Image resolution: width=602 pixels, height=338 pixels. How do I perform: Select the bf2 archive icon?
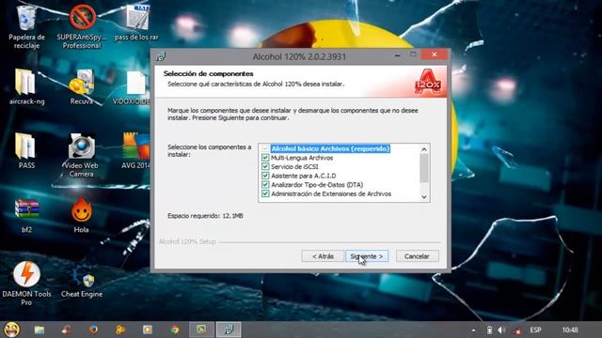click(x=26, y=215)
